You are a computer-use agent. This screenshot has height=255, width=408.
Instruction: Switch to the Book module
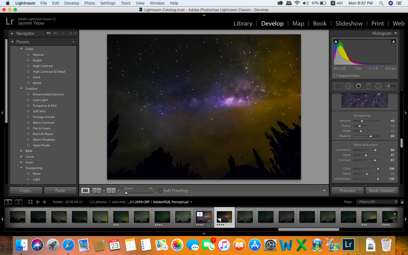point(320,24)
